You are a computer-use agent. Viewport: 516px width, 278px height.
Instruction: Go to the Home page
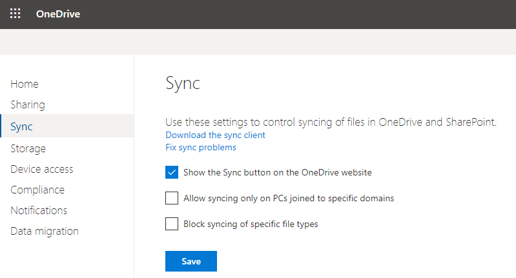(25, 84)
